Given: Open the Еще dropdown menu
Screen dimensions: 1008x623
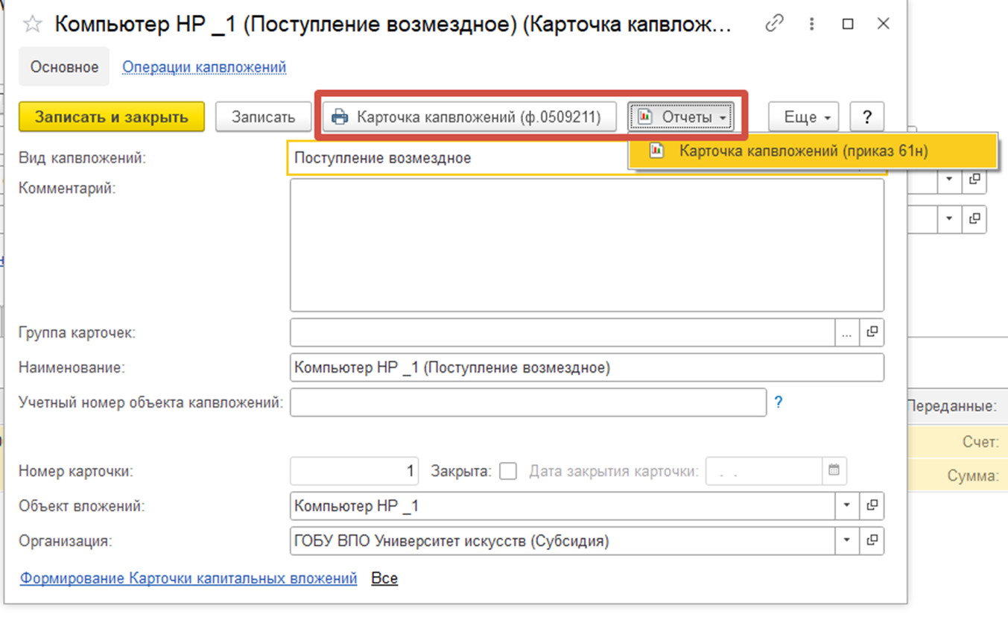Looking at the screenshot, I should 804,117.
